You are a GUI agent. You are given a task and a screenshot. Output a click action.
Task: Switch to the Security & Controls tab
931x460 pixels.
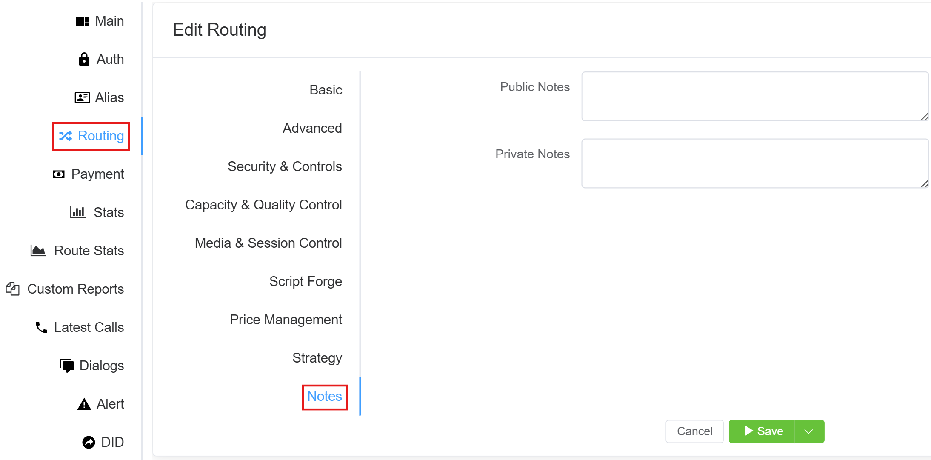[x=285, y=166]
